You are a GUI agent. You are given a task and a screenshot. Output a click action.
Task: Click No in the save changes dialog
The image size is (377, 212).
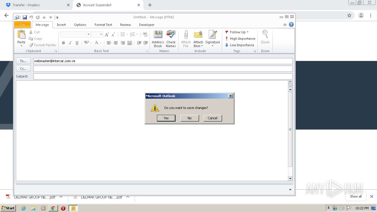coord(190,118)
